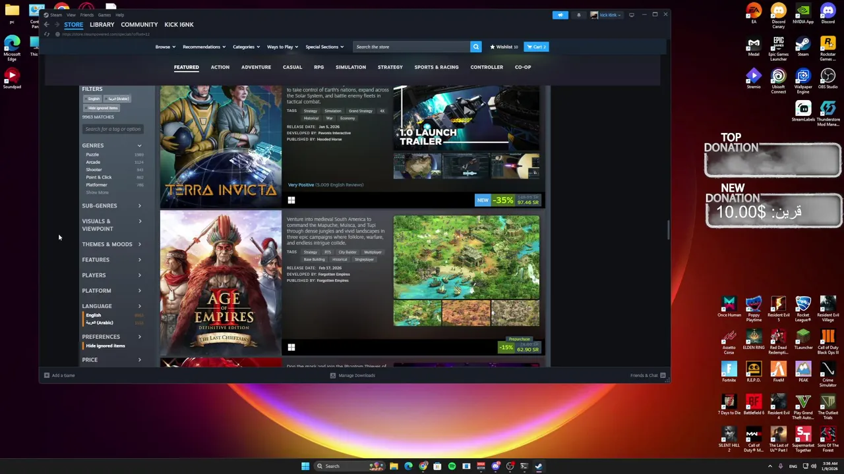Open Friends & Chat in Steam
This screenshot has width=844, height=474.
pos(648,375)
